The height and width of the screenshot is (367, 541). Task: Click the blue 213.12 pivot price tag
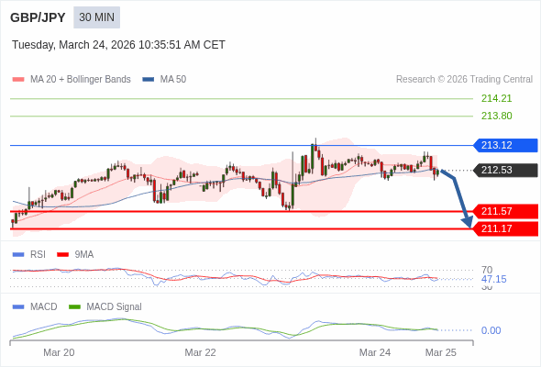pos(505,145)
